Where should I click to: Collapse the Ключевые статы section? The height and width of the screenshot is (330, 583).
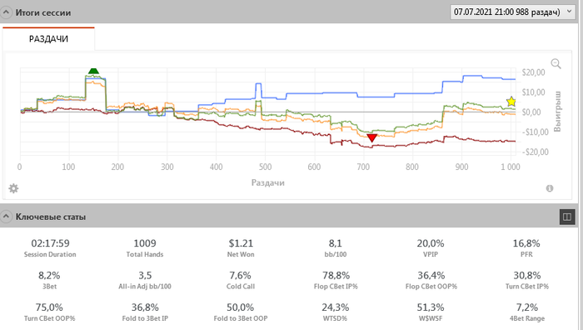[6, 217]
